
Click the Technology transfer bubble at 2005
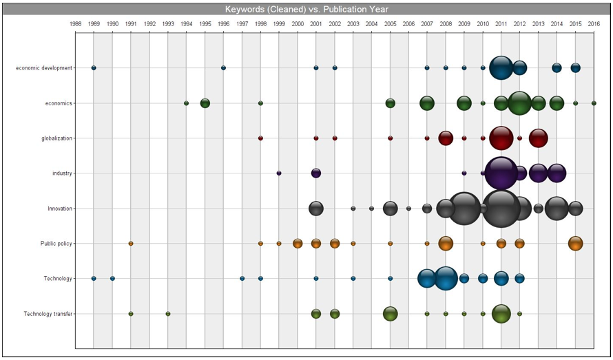[390, 313]
